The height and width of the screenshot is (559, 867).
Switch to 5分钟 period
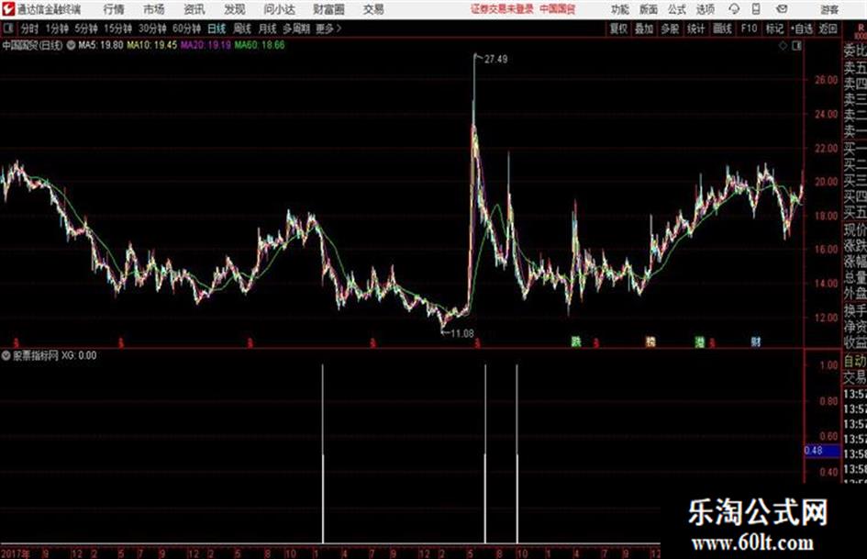pyautogui.click(x=86, y=28)
